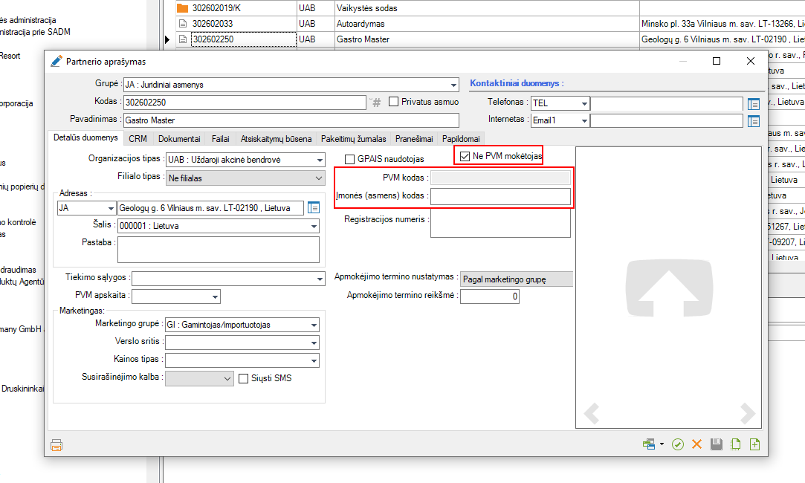Viewport: 805px width, 483px height.
Task: Select Vaikystės sodas cell in background table
Action: point(487,8)
